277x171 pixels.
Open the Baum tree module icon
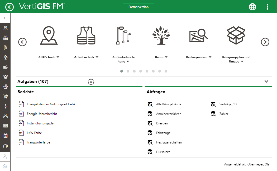click(161, 36)
